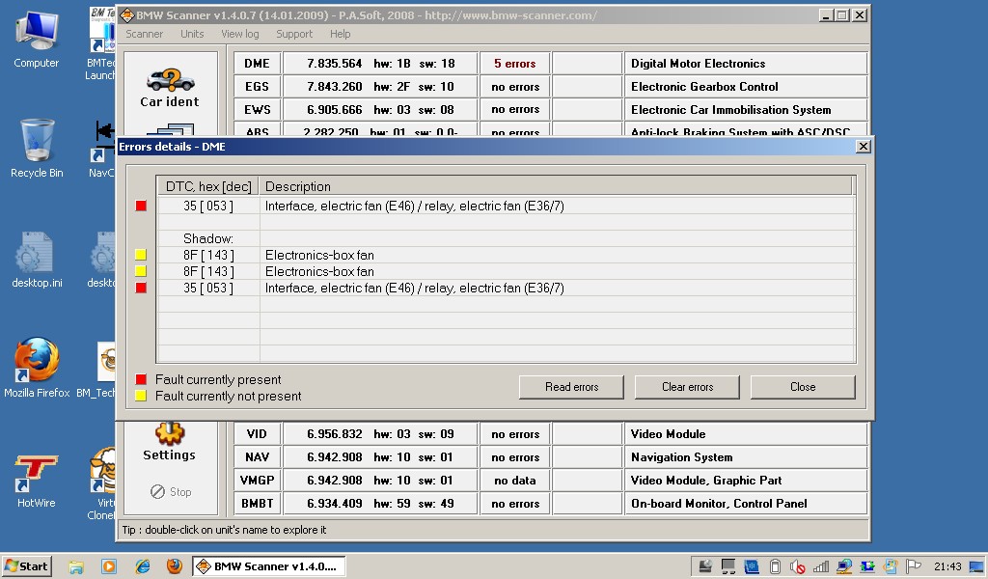The width and height of the screenshot is (988, 579).
Task: Click the muted volume tray icon
Action: (797, 567)
